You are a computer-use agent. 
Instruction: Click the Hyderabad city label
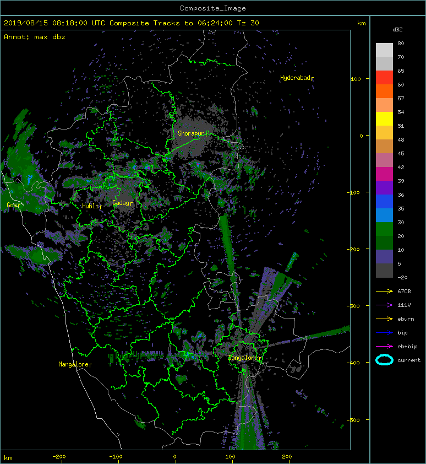click(x=296, y=78)
